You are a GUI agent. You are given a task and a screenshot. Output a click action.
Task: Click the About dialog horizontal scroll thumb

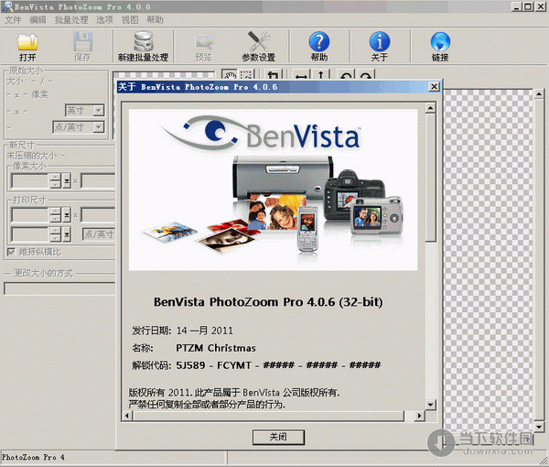click(x=268, y=416)
